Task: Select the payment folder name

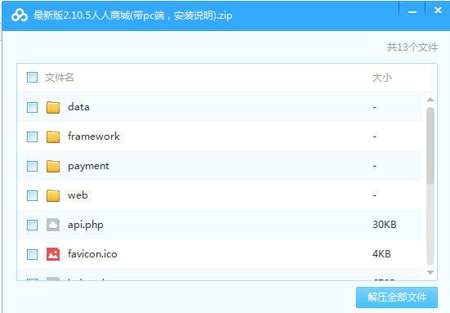Action: click(88, 166)
